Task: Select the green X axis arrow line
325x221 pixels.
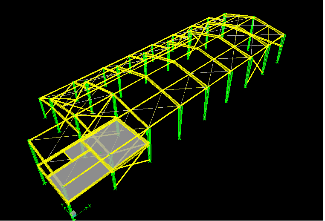Action: 81,211
